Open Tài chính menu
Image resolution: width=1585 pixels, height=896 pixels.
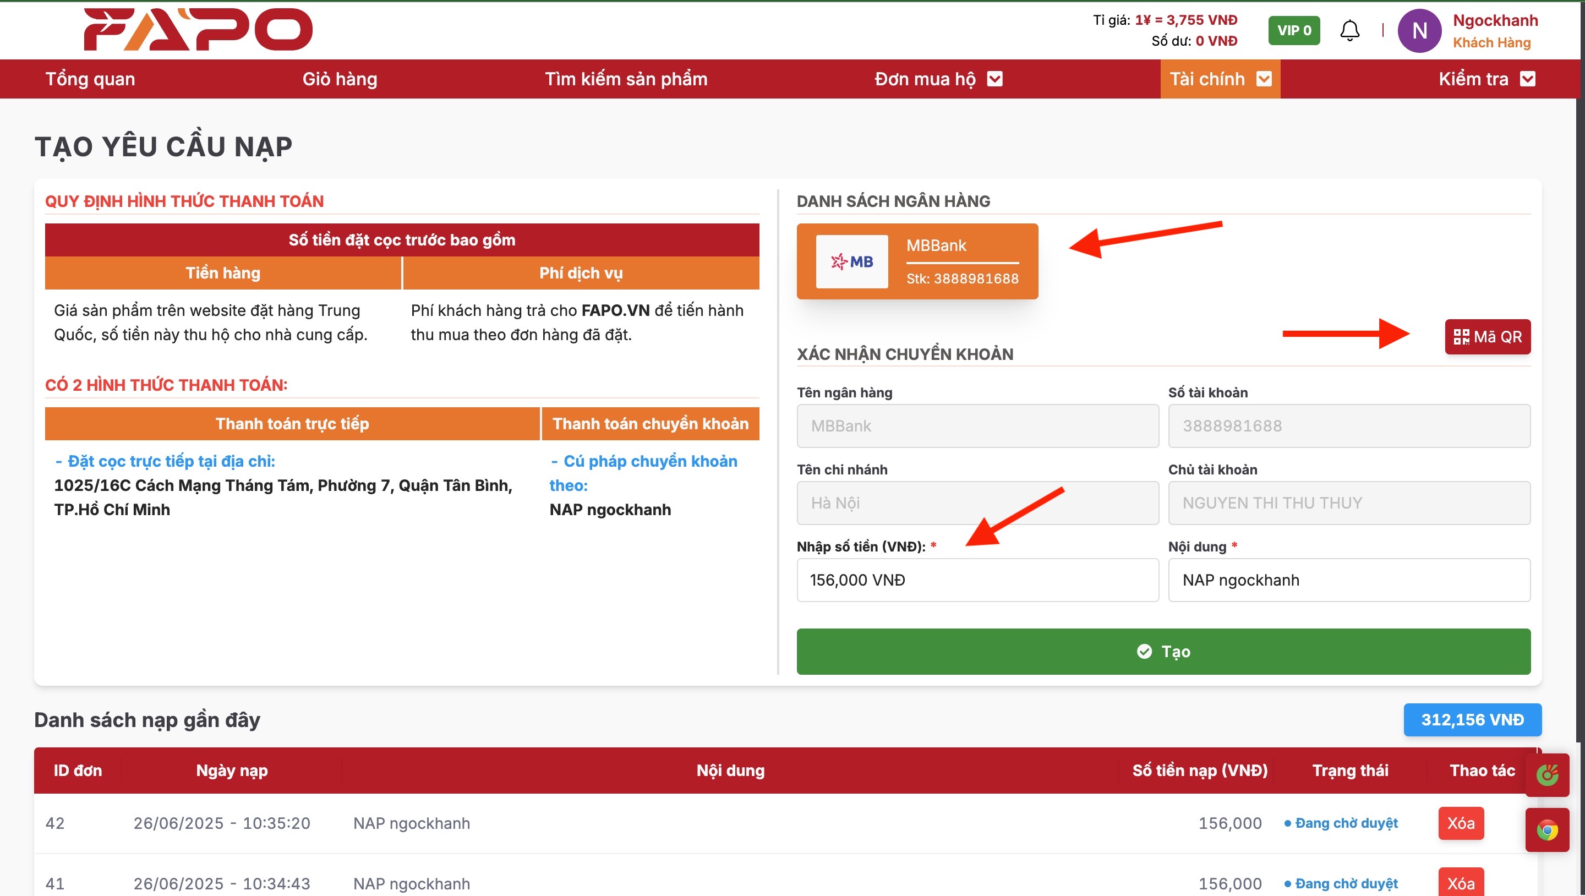tap(1206, 79)
